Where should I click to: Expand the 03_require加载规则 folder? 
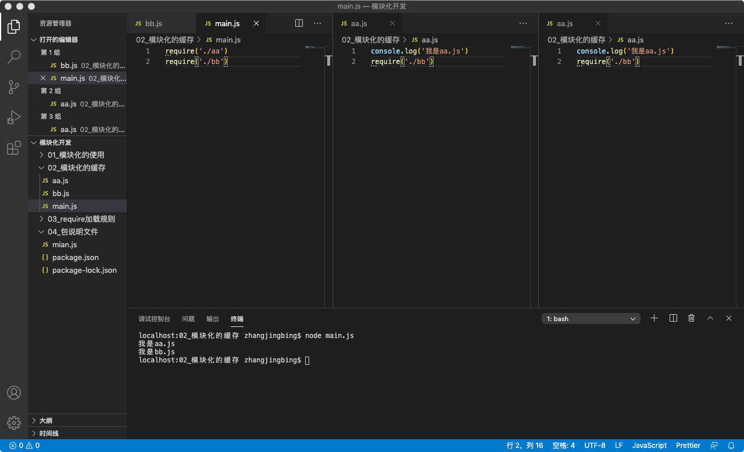[77, 219]
